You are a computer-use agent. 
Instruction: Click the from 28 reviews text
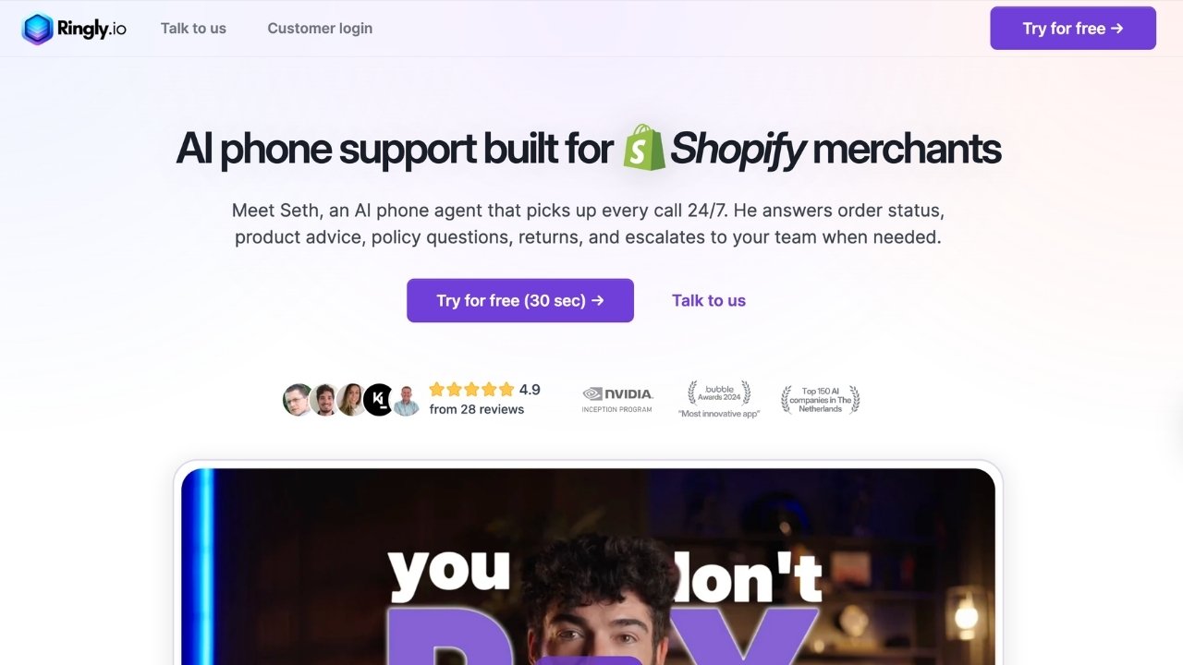pyautogui.click(x=477, y=409)
